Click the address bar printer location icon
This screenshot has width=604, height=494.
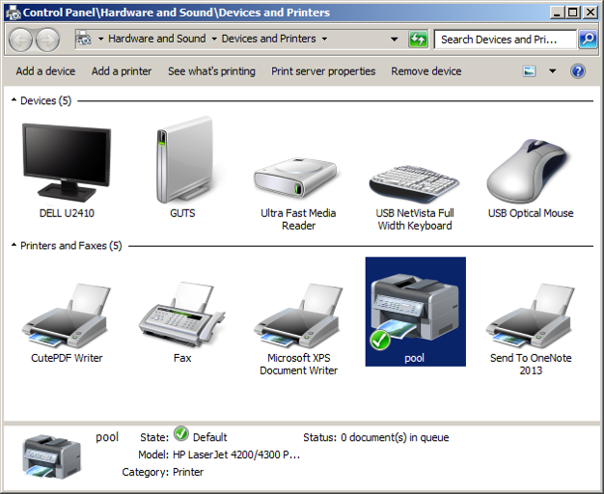pyautogui.click(x=84, y=39)
